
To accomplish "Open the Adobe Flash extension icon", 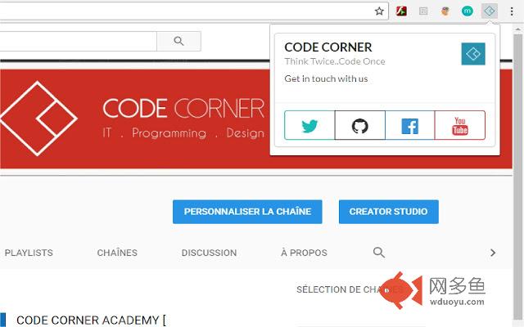I will (x=401, y=11).
